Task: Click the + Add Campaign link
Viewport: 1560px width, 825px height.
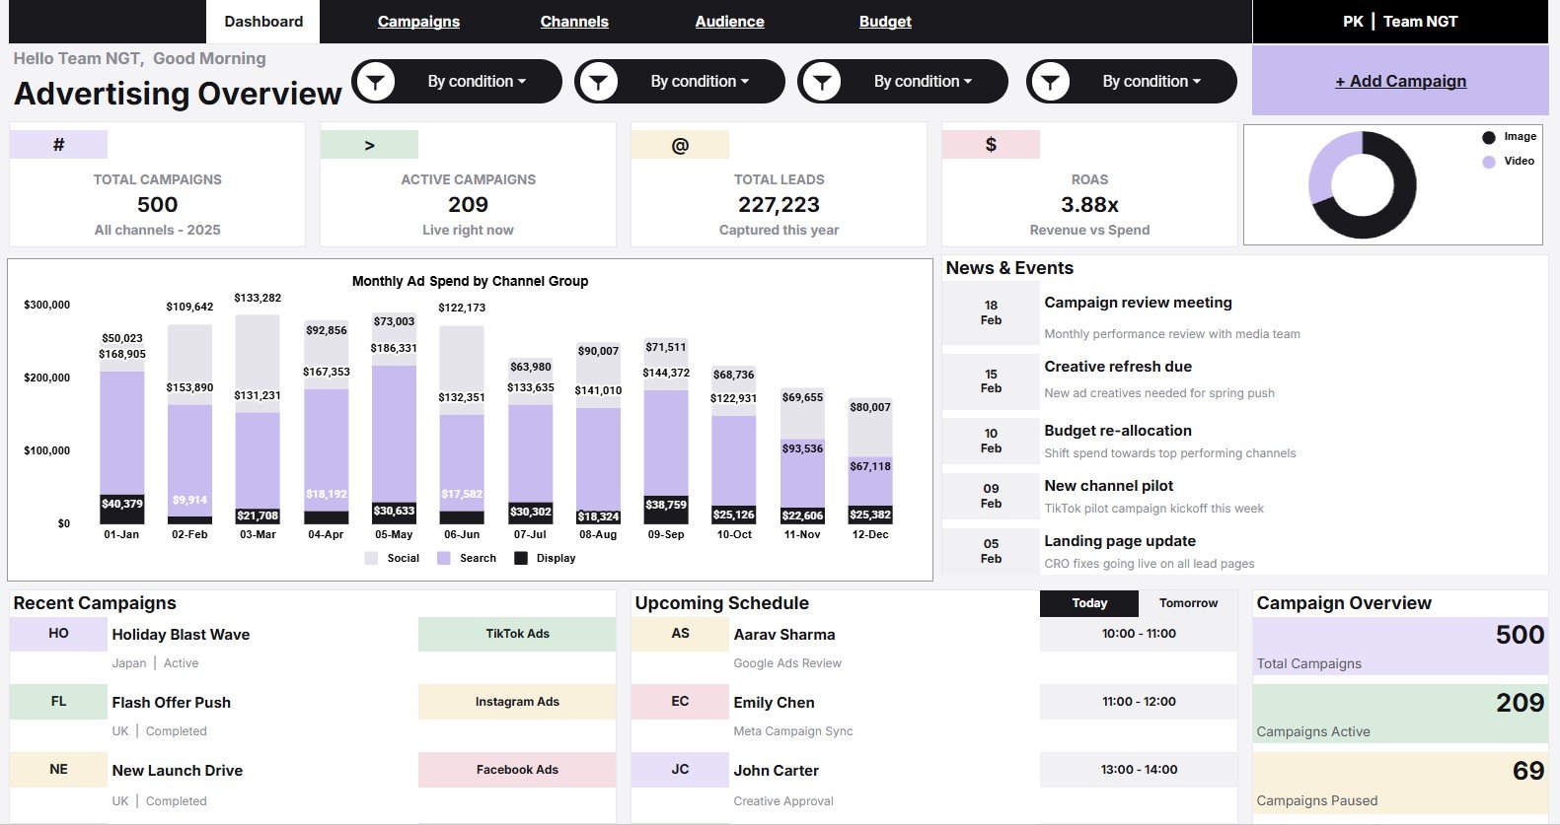Action: tap(1400, 81)
